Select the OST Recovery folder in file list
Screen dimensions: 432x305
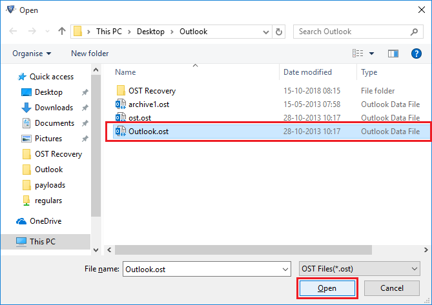coord(152,91)
